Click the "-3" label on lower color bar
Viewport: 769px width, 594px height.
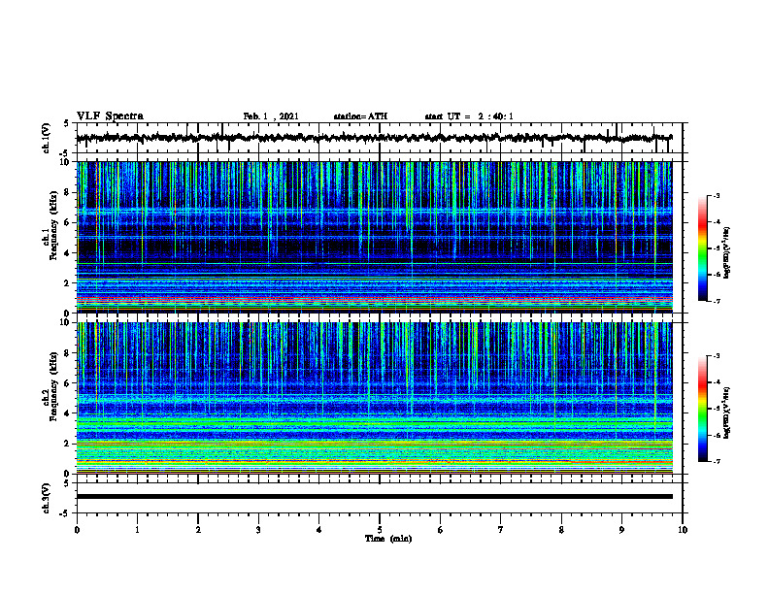[716, 356]
